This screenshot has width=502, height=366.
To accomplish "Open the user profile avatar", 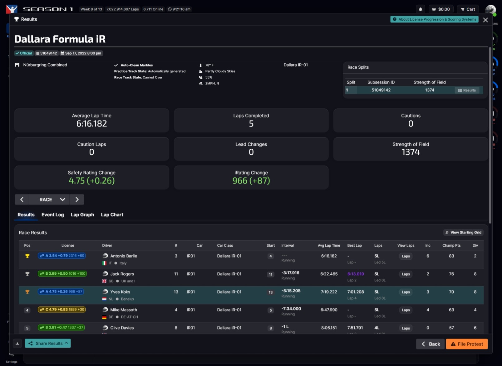I will (x=490, y=9).
